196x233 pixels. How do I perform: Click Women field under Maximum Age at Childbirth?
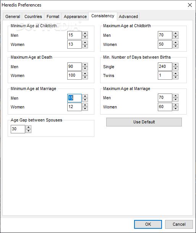click(165, 44)
